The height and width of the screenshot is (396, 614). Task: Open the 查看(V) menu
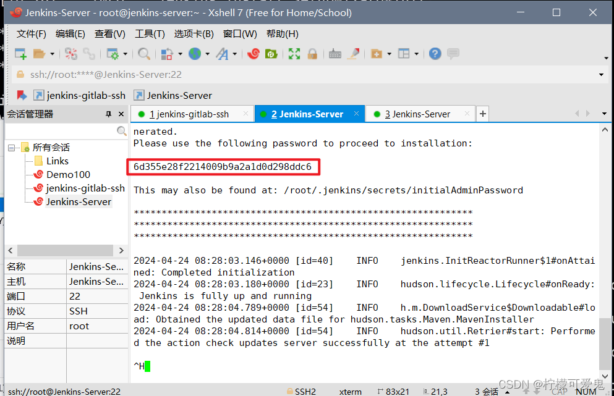(109, 34)
